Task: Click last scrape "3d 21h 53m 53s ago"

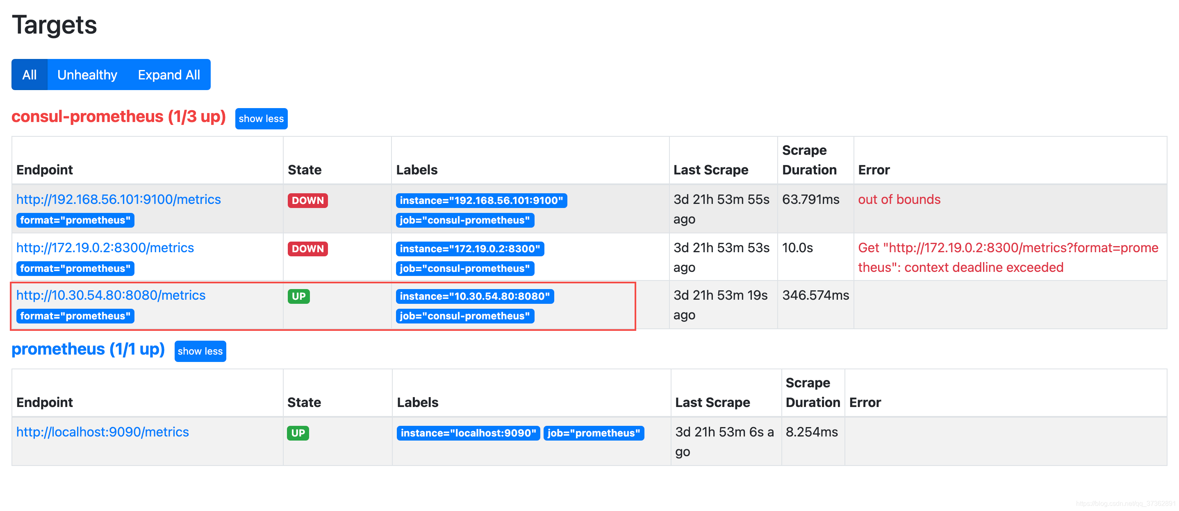Action: (x=722, y=257)
